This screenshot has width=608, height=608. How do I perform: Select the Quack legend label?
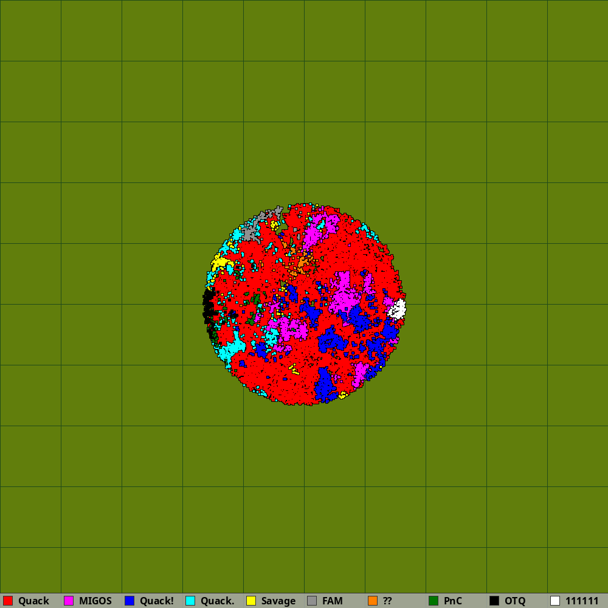[x=33, y=601]
